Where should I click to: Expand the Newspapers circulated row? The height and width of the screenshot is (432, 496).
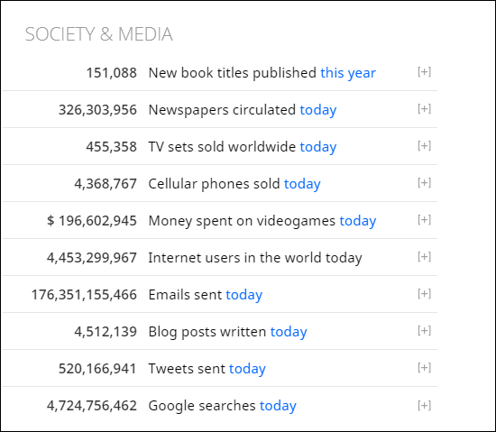point(424,109)
